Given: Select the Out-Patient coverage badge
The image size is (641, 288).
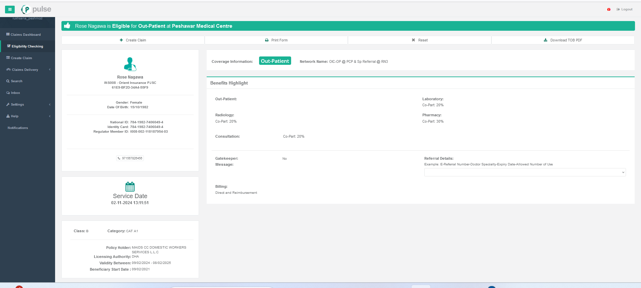Looking at the screenshot, I should pos(275,61).
